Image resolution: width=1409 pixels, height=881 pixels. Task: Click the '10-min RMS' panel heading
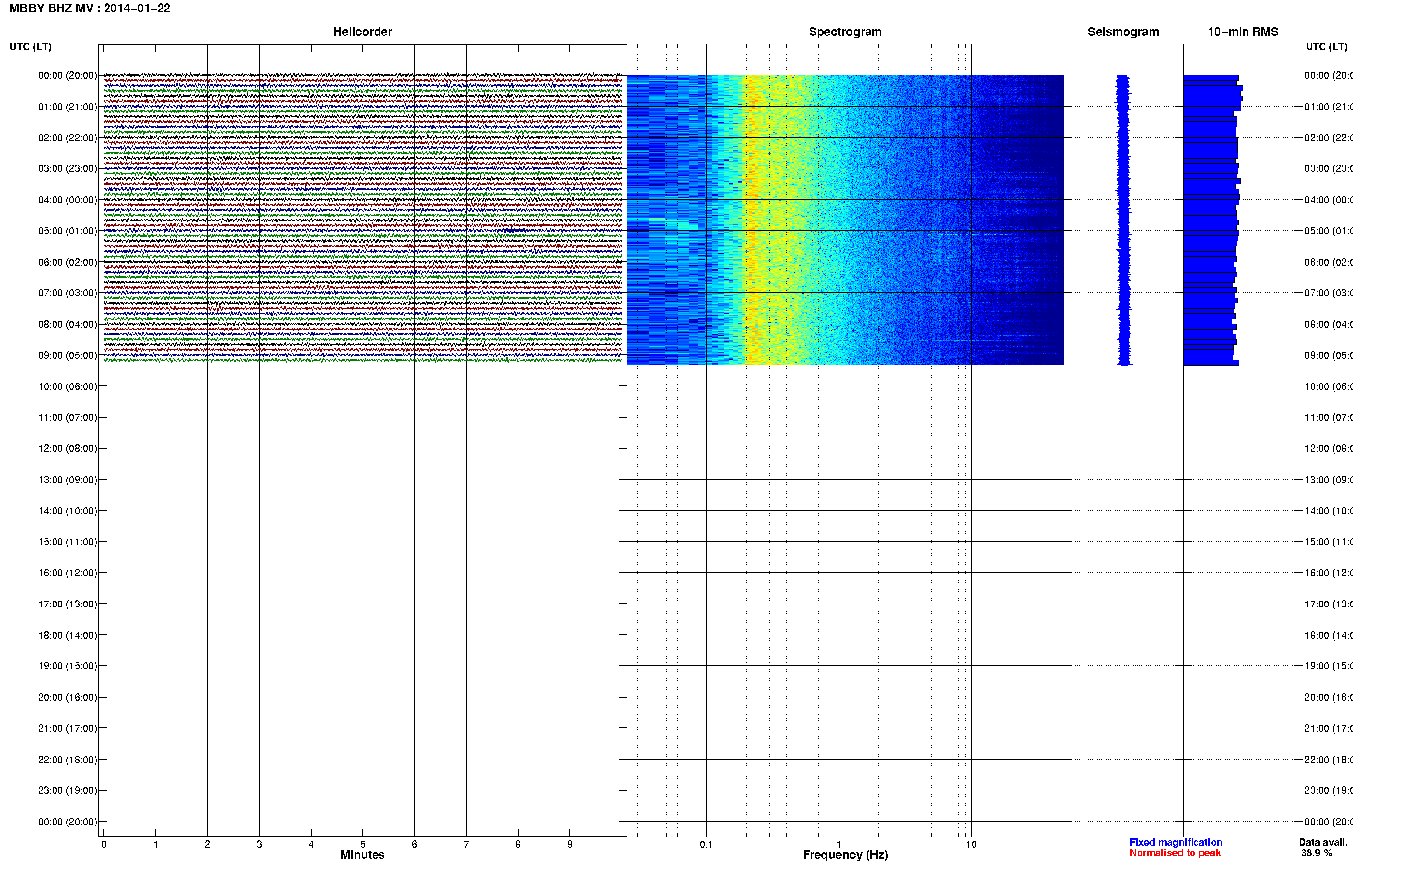tap(1243, 32)
